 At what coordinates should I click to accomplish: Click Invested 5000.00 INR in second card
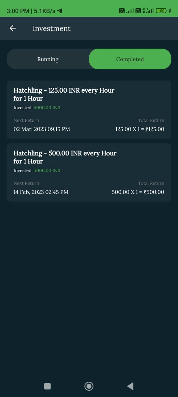click(37, 170)
